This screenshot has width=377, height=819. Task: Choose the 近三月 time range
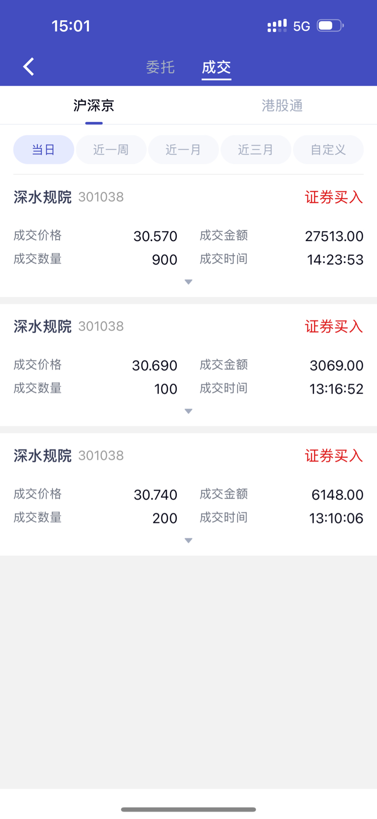256,150
